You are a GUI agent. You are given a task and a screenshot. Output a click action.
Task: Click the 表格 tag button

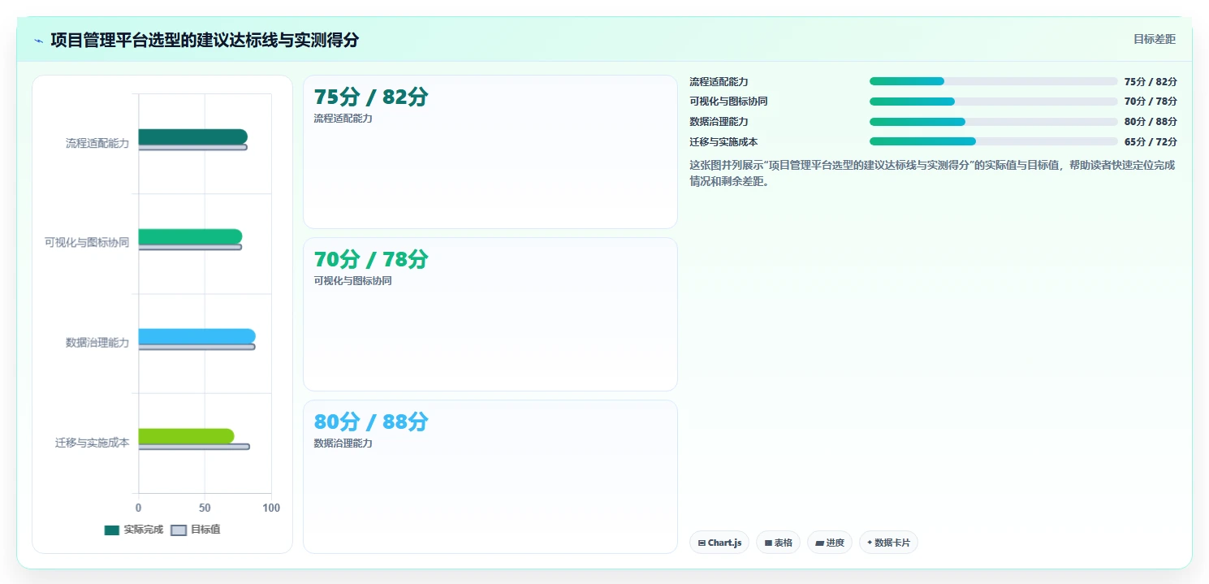778,543
